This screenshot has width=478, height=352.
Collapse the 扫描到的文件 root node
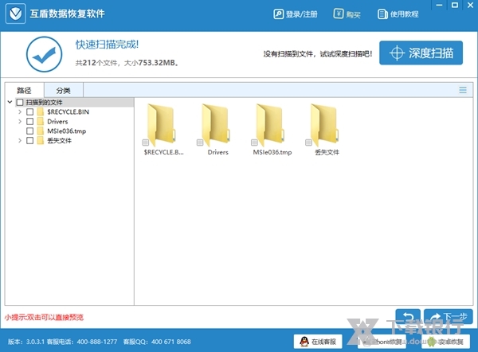coord(10,102)
